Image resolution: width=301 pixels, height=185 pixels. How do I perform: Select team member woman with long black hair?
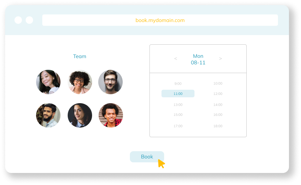coord(48,82)
